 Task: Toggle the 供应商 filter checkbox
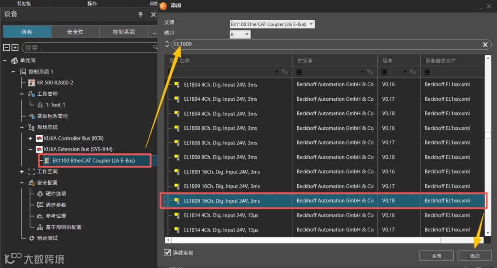(x=299, y=72)
